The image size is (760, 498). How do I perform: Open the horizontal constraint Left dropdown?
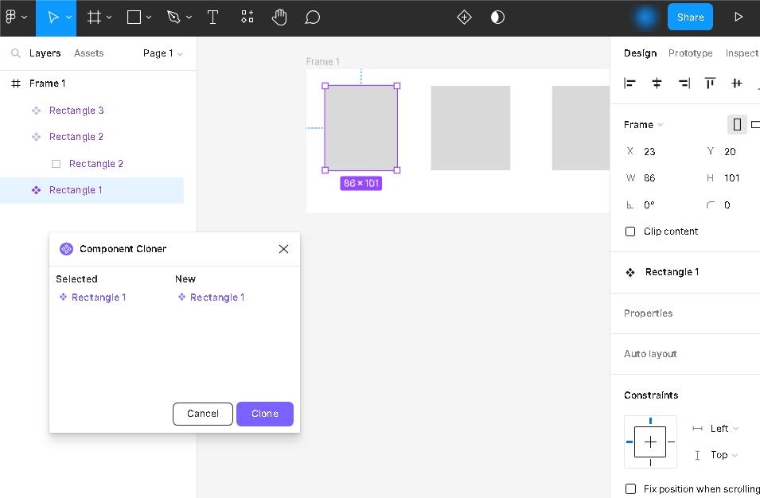[723, 429]
